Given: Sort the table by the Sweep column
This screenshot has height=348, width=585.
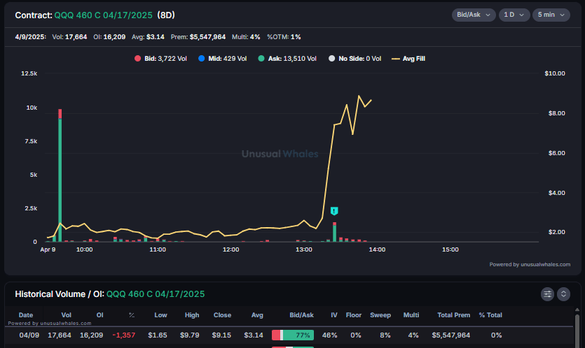Looking at the screenshot, I should pos(380,315).
